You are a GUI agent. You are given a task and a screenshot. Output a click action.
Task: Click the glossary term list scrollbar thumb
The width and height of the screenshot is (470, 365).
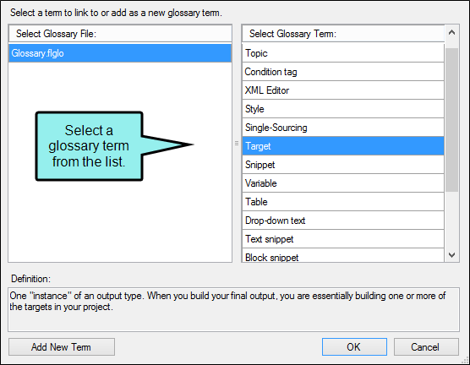point(451,120)
